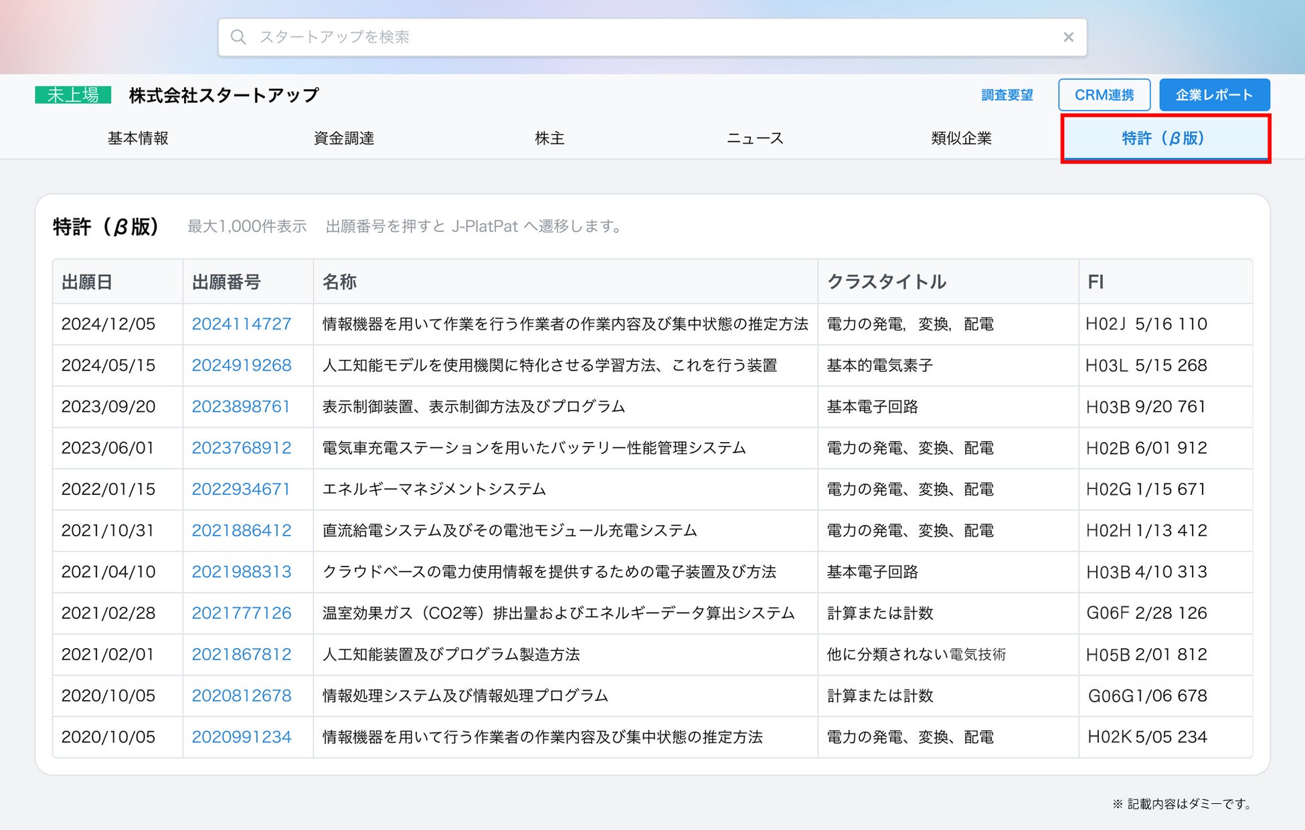The height and width of the screenshot is (830, 1305).
Task: Switch to the 資金調達 tab
Action: [x=343, y=138]
